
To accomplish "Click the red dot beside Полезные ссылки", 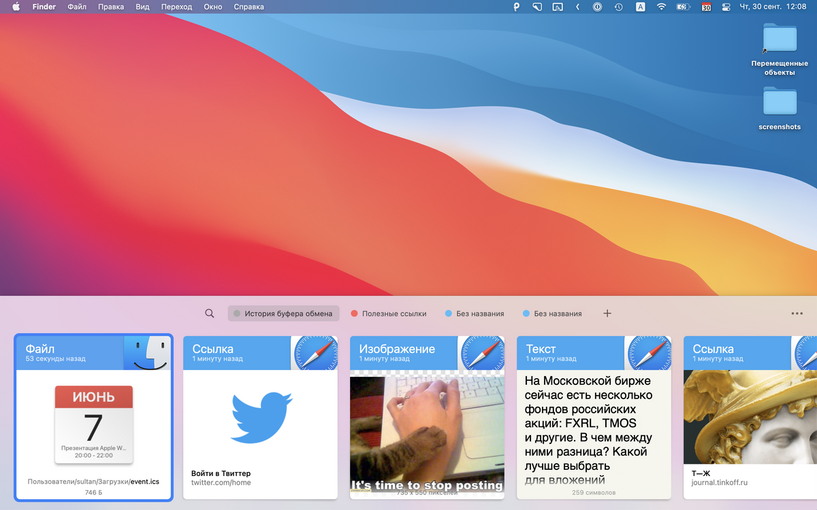I will tap(354, 313).
